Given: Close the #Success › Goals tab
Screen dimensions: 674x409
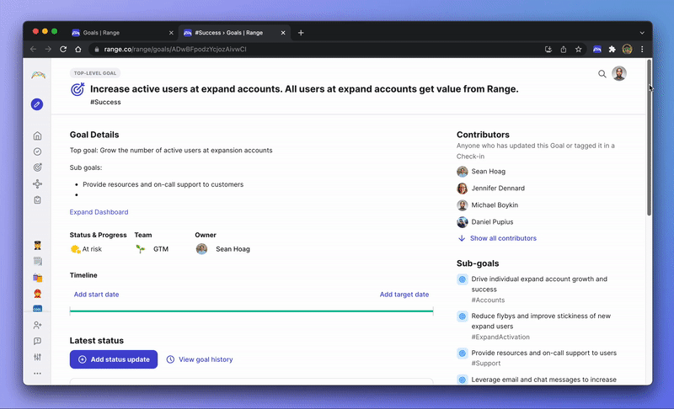Looking at the screenshot, I should click(283, 33).
